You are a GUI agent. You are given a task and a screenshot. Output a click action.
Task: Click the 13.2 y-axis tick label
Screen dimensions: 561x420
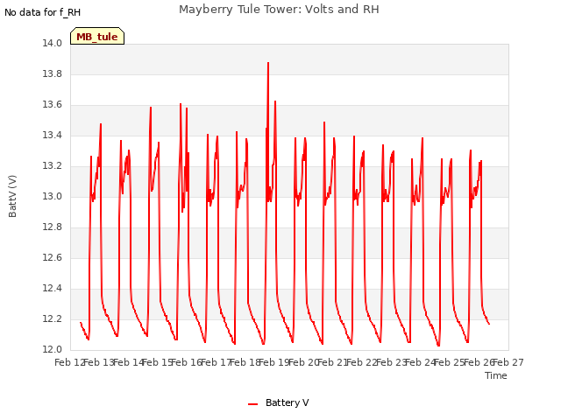(52, 165)
